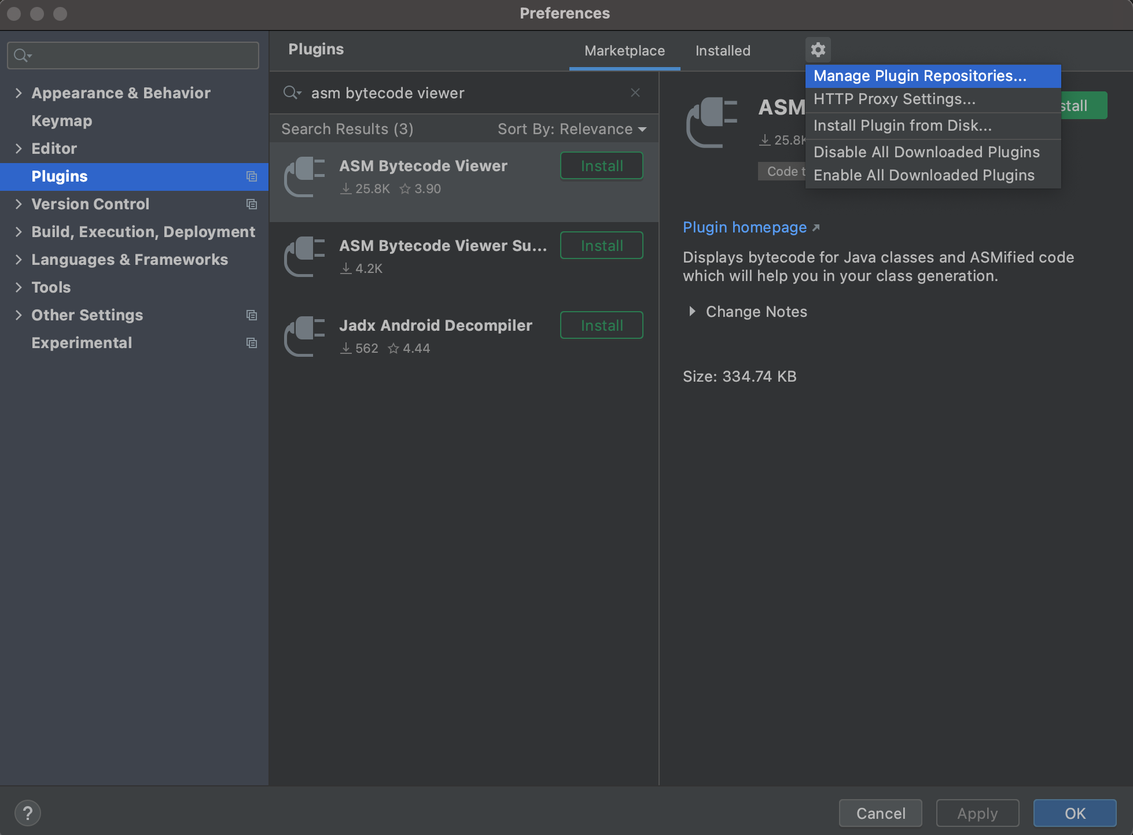Click the search field in the left sidebar
1133x835 pixels.
(132, 55)
